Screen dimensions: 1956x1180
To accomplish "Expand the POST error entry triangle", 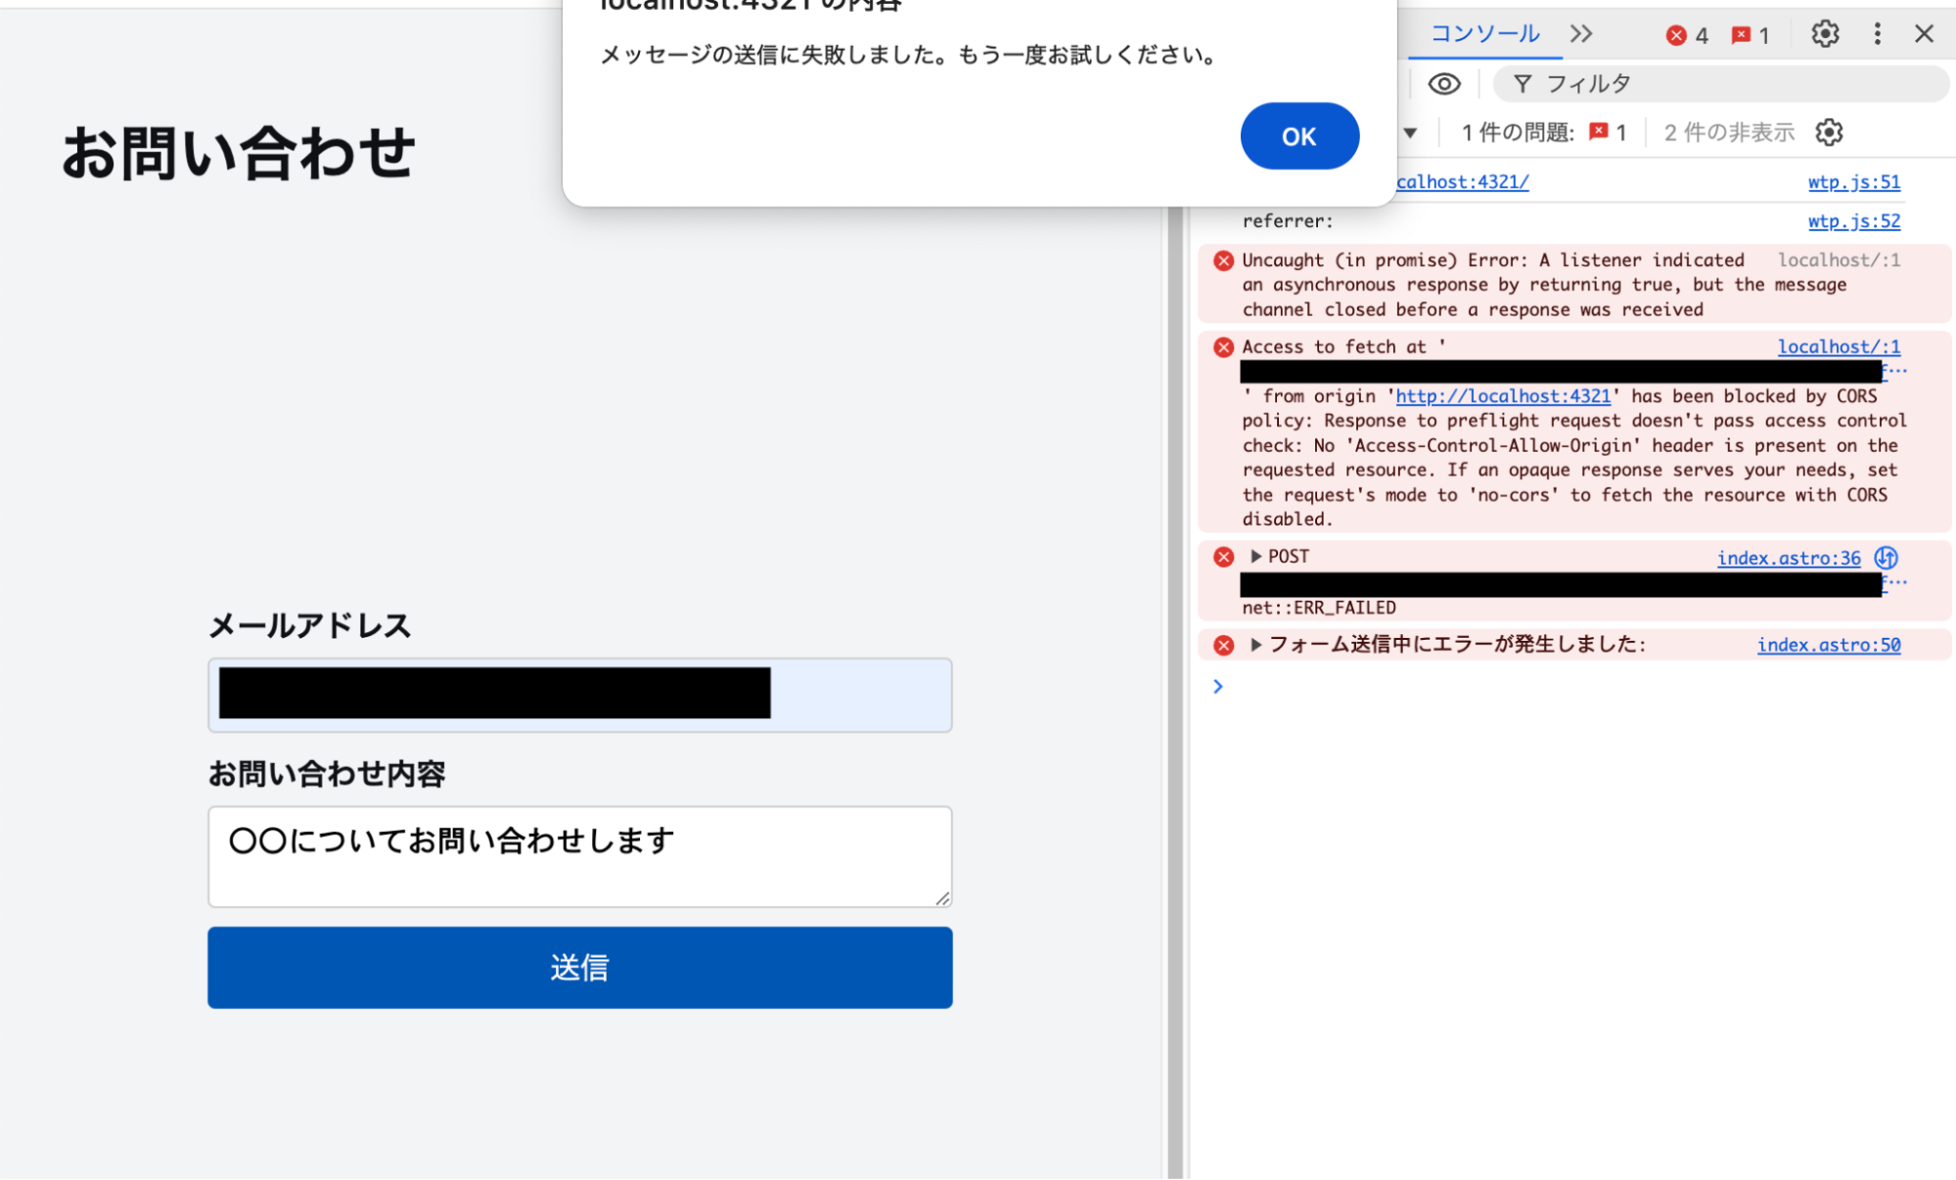I will tap(1255, 557).
